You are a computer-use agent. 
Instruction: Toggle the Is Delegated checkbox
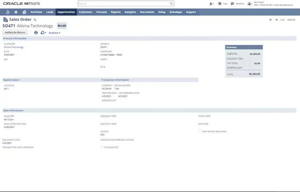tap(102, 147)
